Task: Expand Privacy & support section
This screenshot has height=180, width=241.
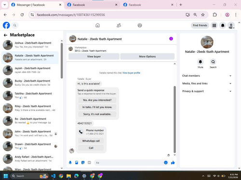Action: (207, 91)
